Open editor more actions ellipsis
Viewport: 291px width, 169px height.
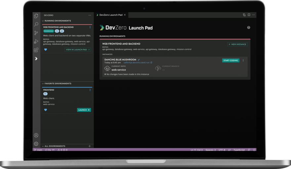click(254, 15)
